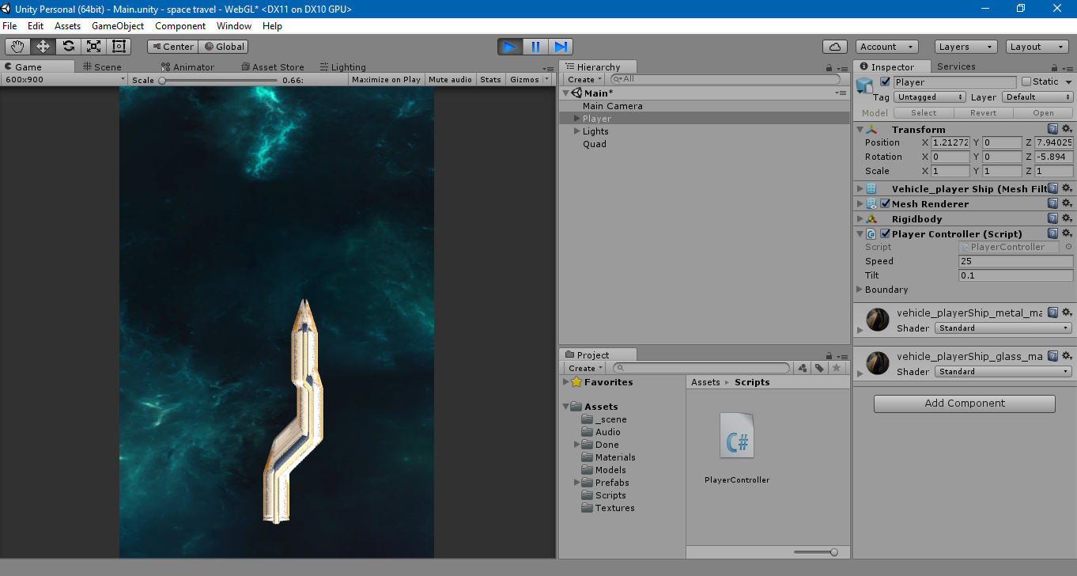Select PlayerController C# script asset
This screenshot has width=1077, height=576.
(737, 448)
